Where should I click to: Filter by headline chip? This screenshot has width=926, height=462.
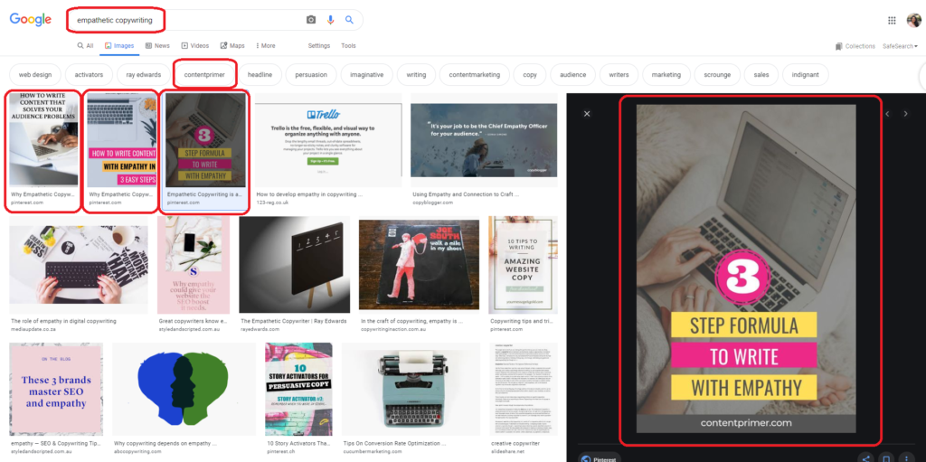click(x=260, y=75)
